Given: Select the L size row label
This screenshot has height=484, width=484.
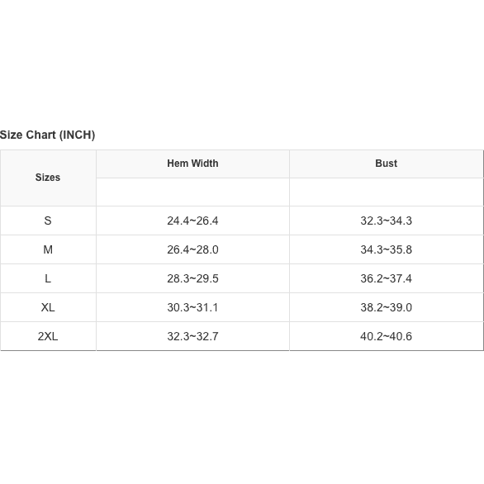Looking at the screenshot, I should click(x=48, y=278).
